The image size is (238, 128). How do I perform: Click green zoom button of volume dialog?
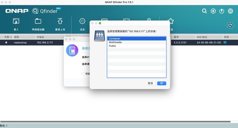point(100,23)
